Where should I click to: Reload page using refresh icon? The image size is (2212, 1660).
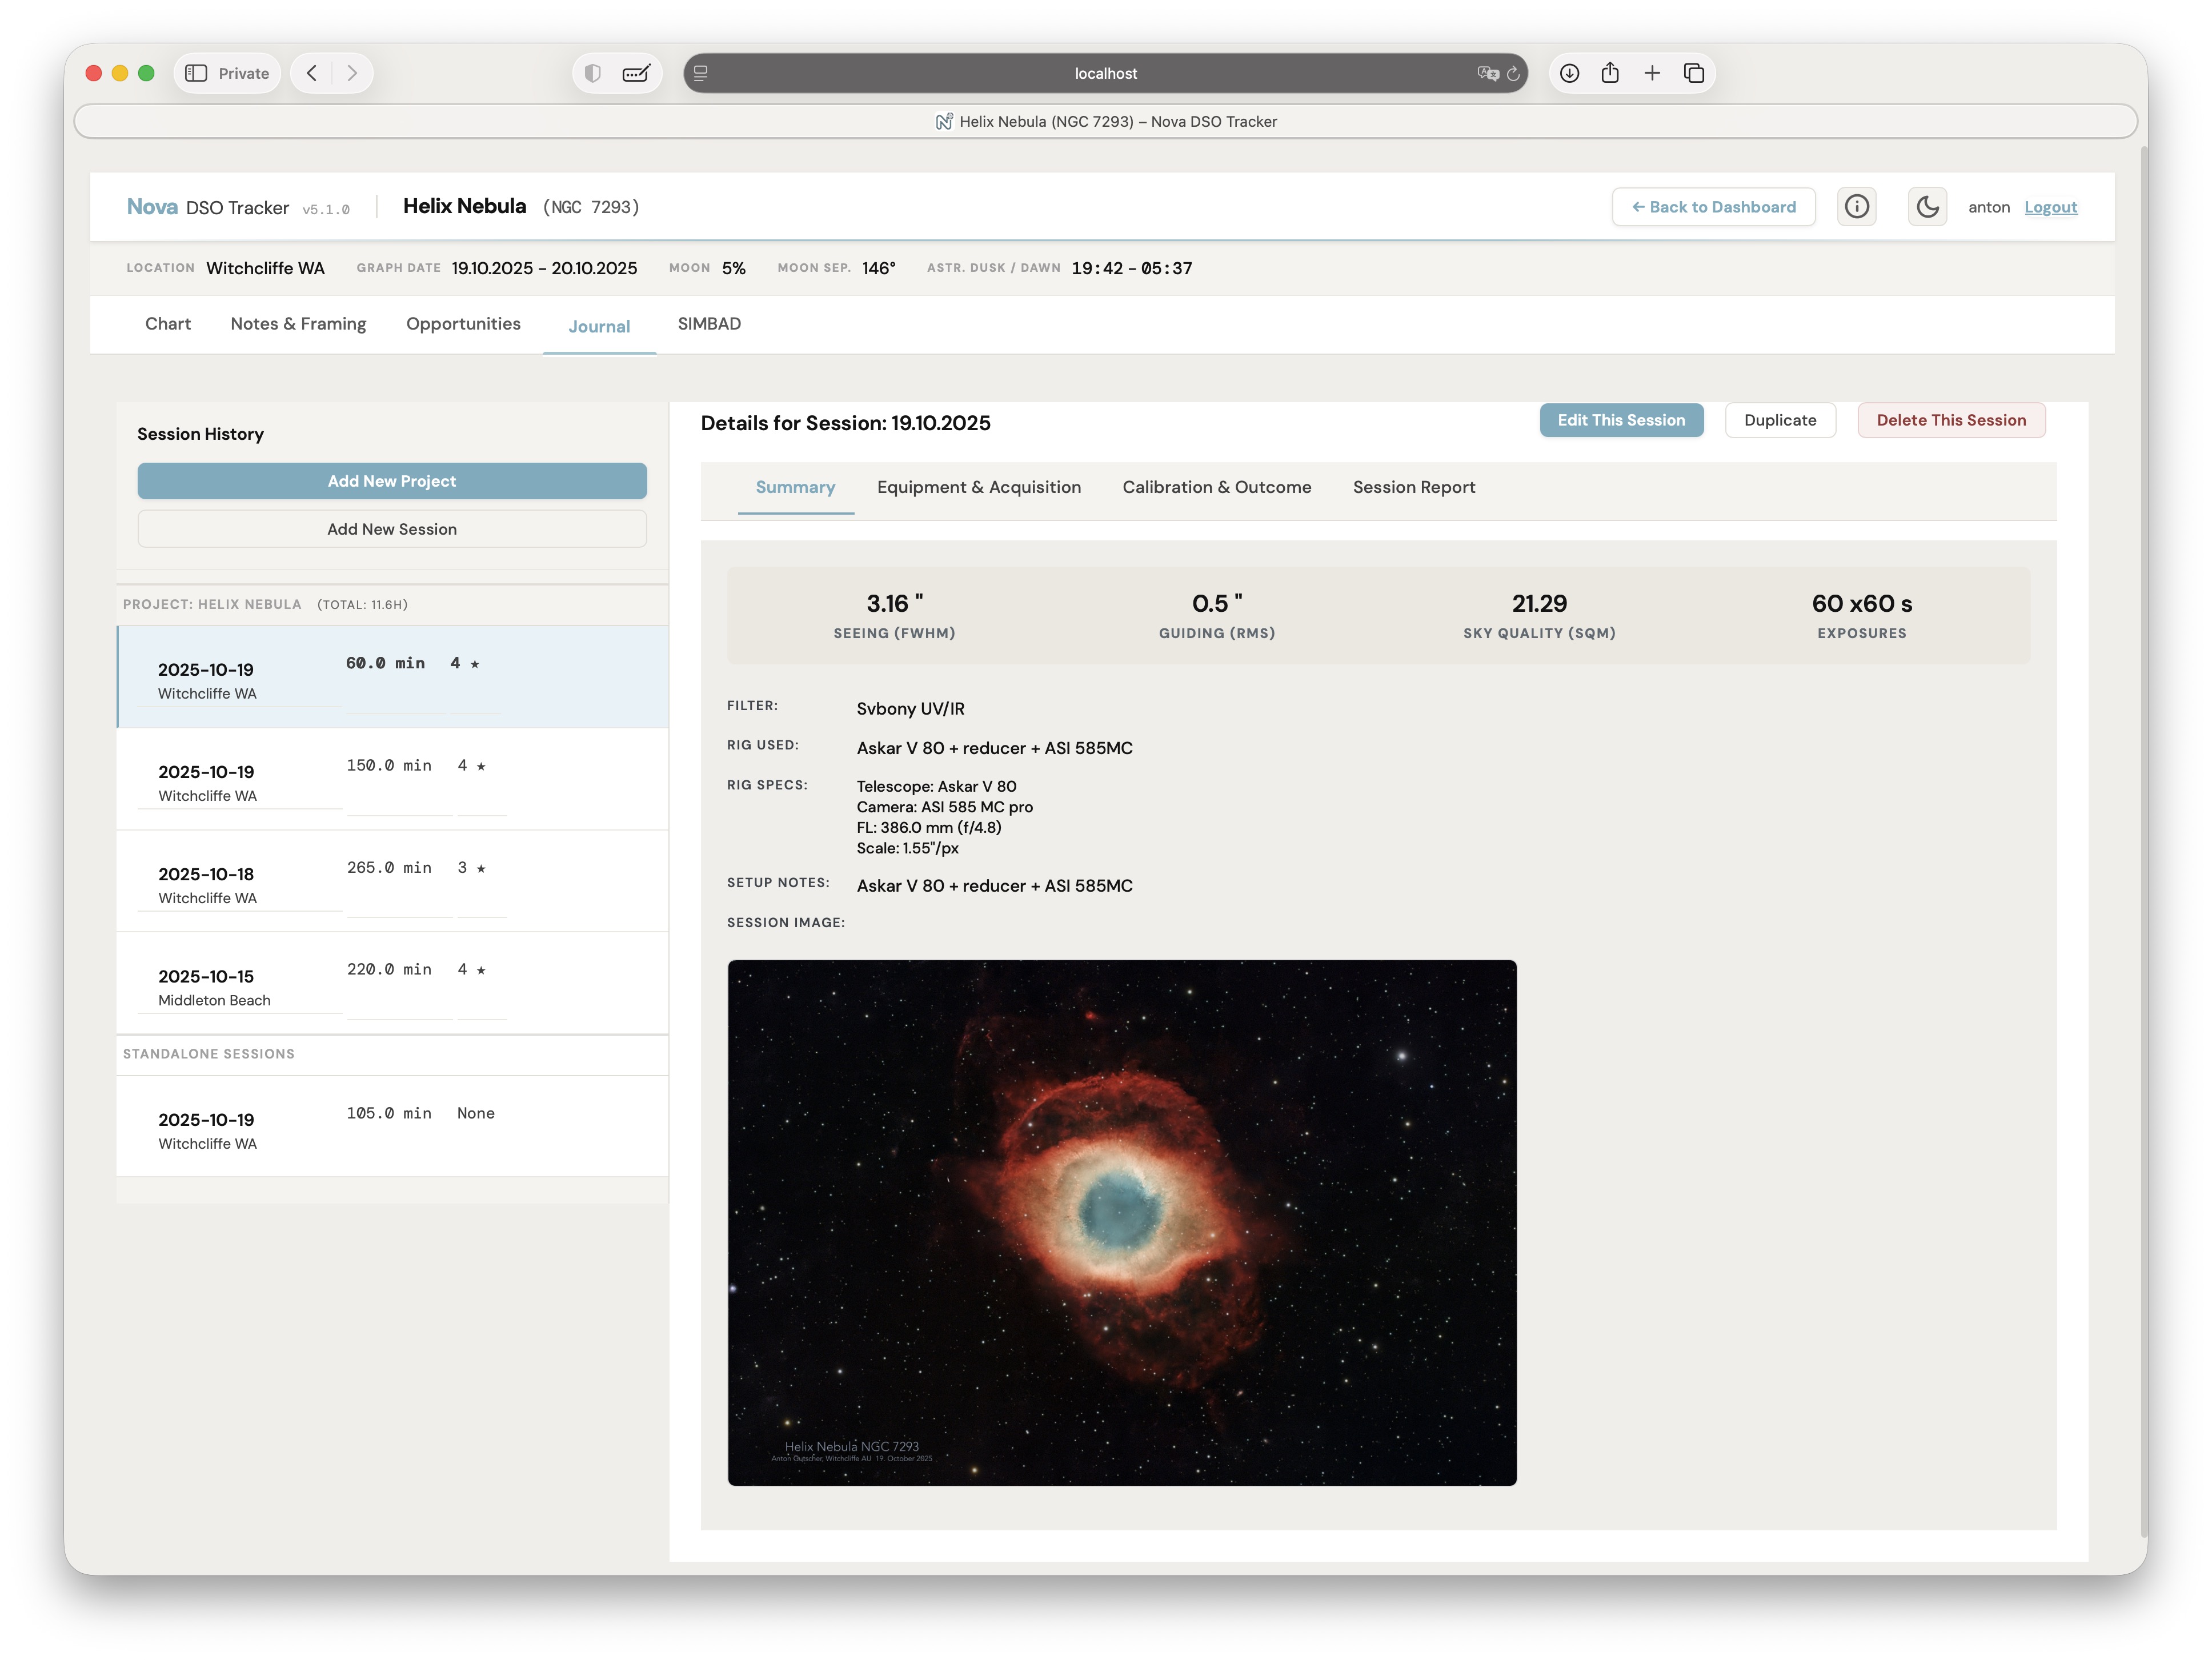point(1513,73)
